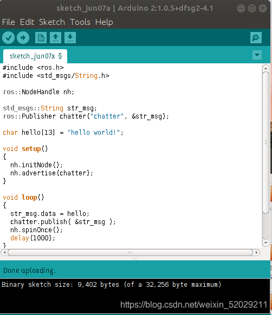
Task: Open the Edit menu
Action: [27, 22]
